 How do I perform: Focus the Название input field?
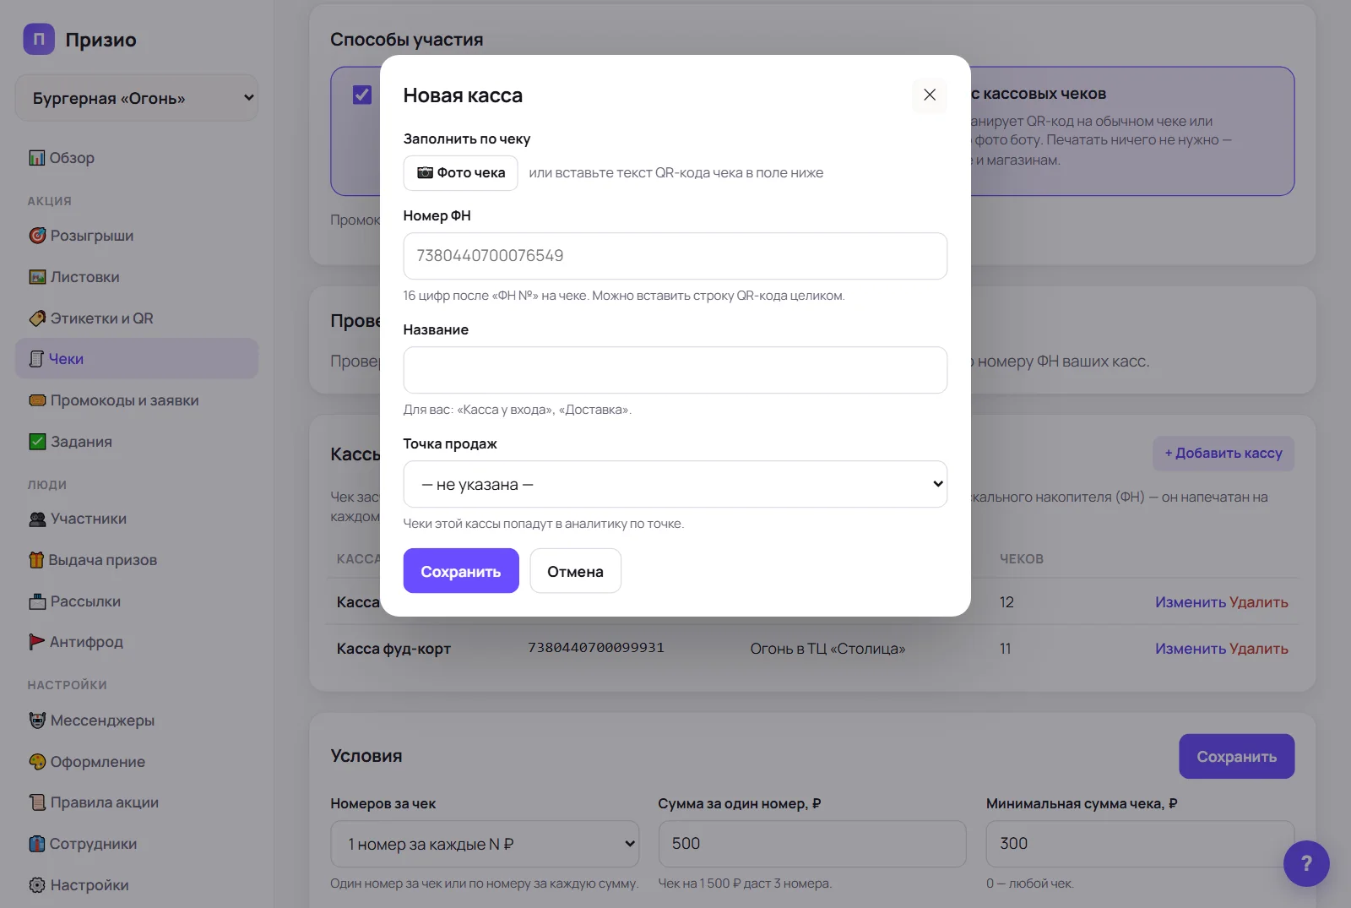675,370
